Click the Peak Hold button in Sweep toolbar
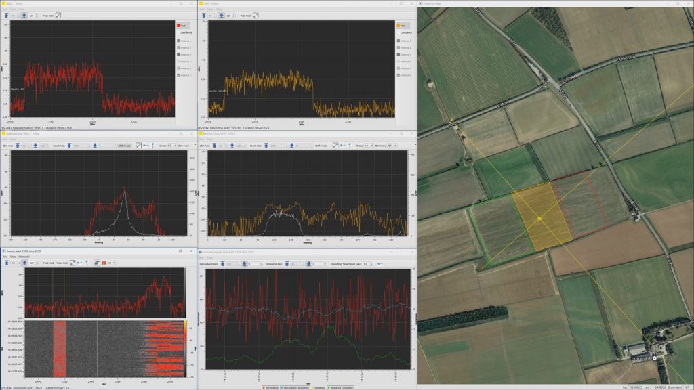This screenshot has width=694, height=390. 48,263
